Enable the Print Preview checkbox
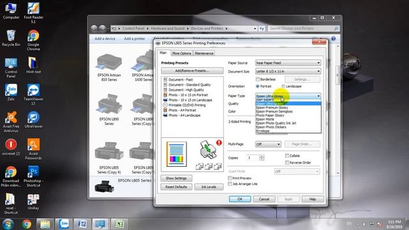The height and width of the screenshot is (230, 409). pyautogui.click(x=230, y=178)
